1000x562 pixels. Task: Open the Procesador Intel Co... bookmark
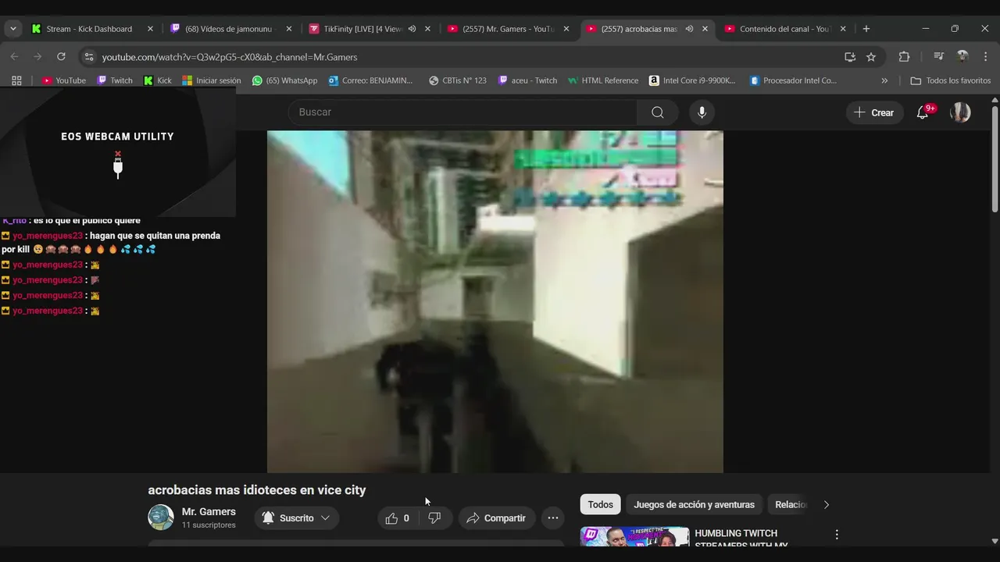coord(793,80)
